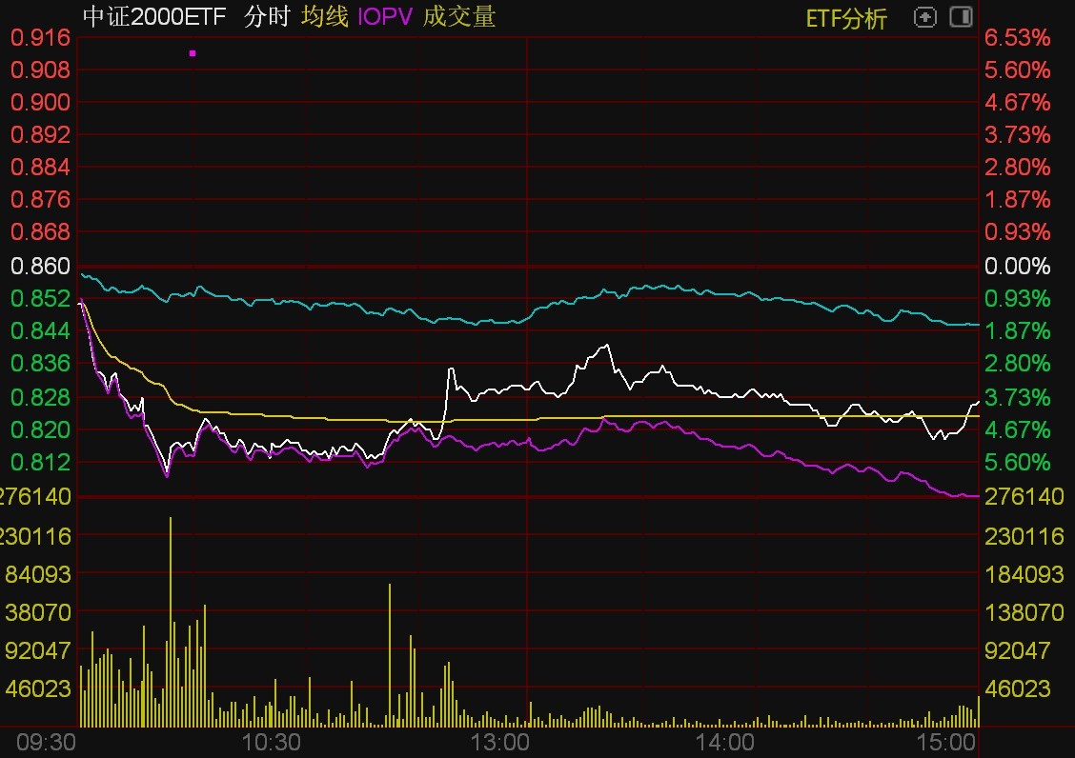Click the split-screen layout icon
Viewport: 1075px width, 758px height.
point(959,16)
